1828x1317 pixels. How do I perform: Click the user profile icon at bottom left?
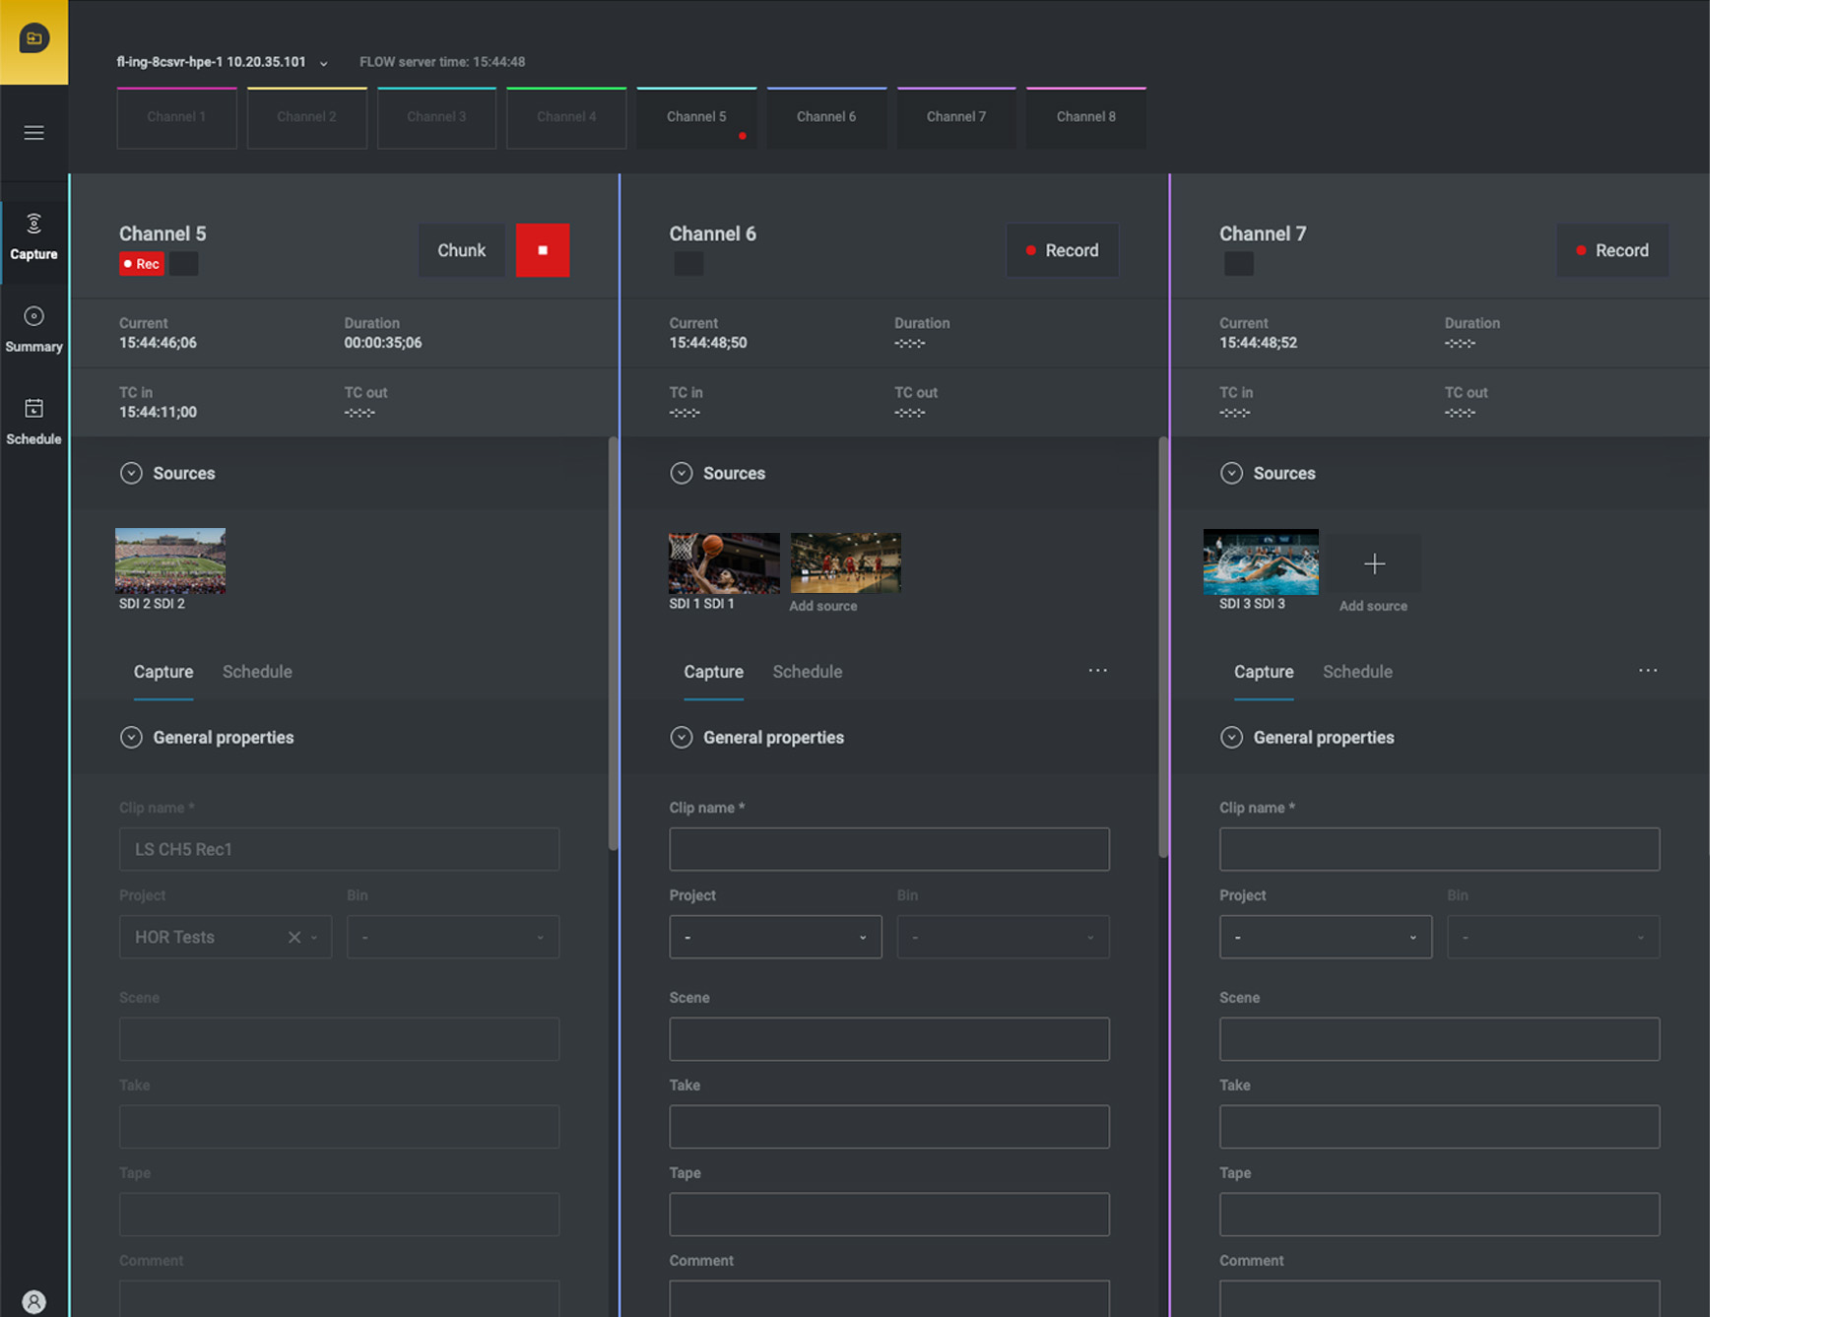[x=33, y=1301]
